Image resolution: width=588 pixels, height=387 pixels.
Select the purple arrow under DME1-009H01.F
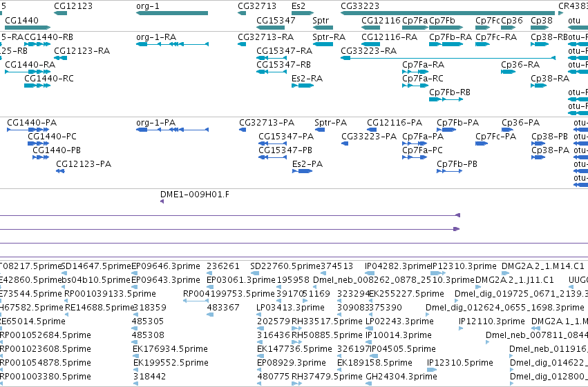(x=162, y=201)
